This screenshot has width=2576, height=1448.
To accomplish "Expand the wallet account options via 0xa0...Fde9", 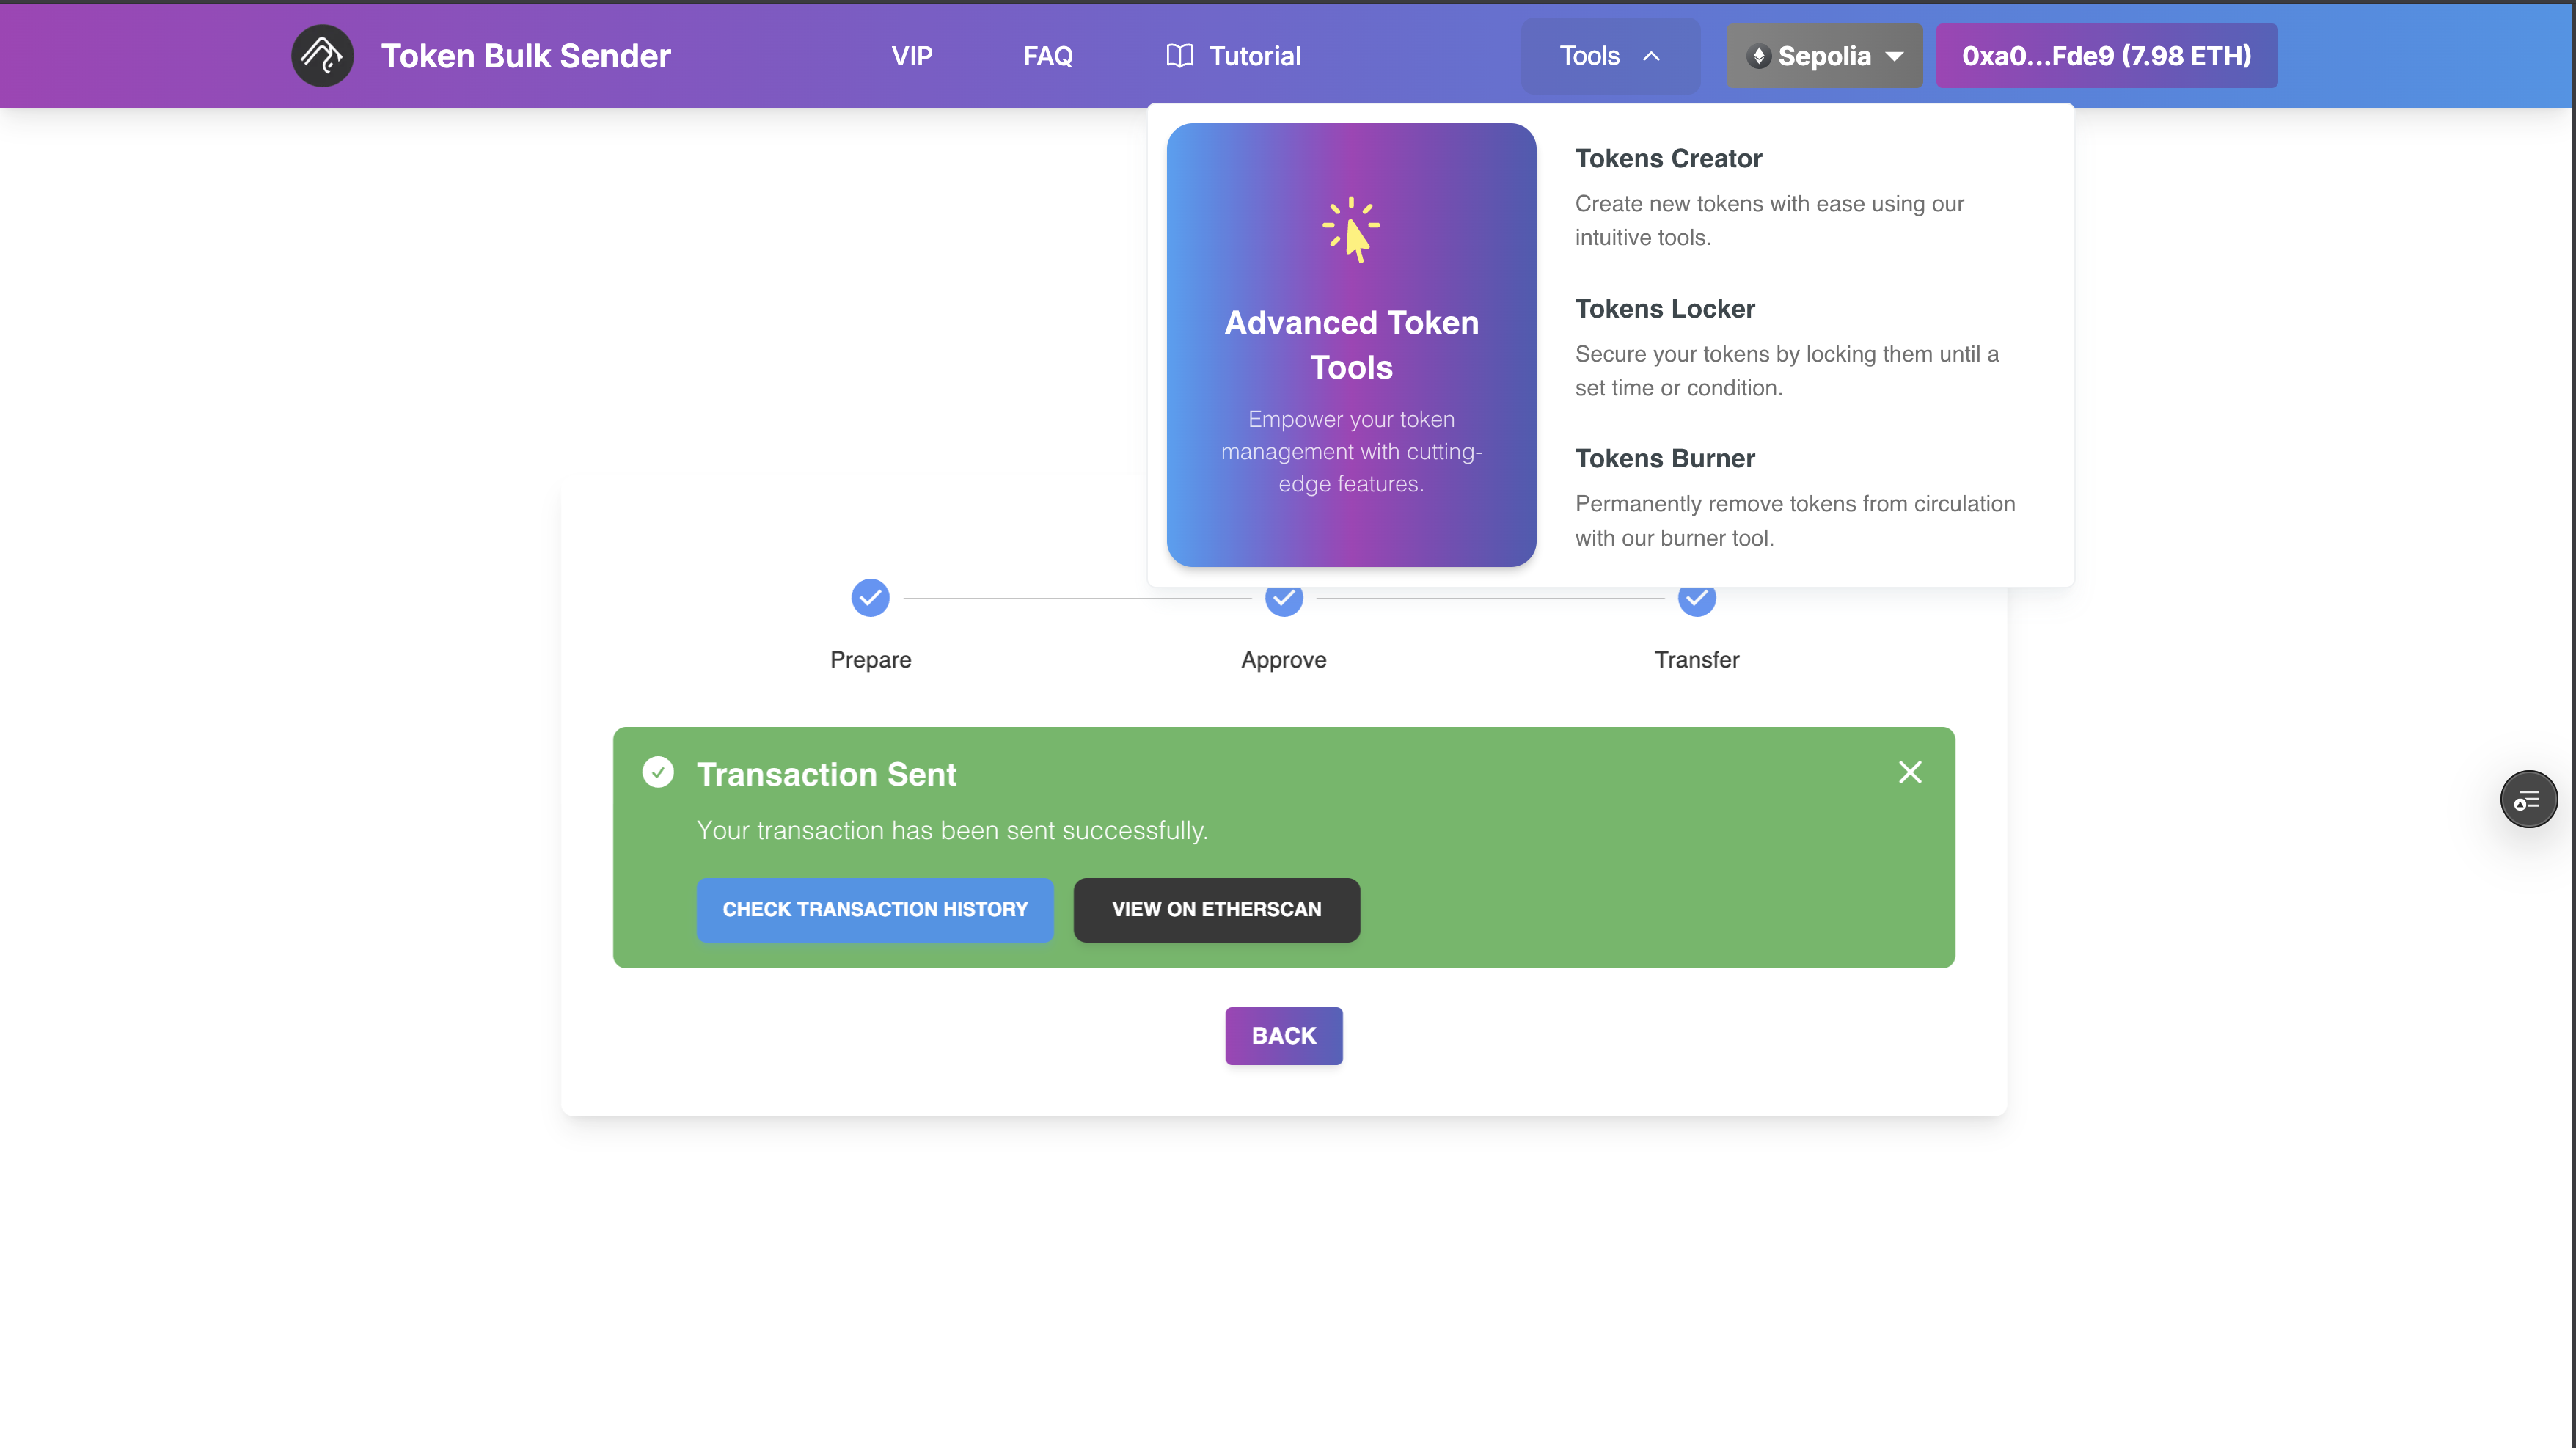I will [2106, 56].
